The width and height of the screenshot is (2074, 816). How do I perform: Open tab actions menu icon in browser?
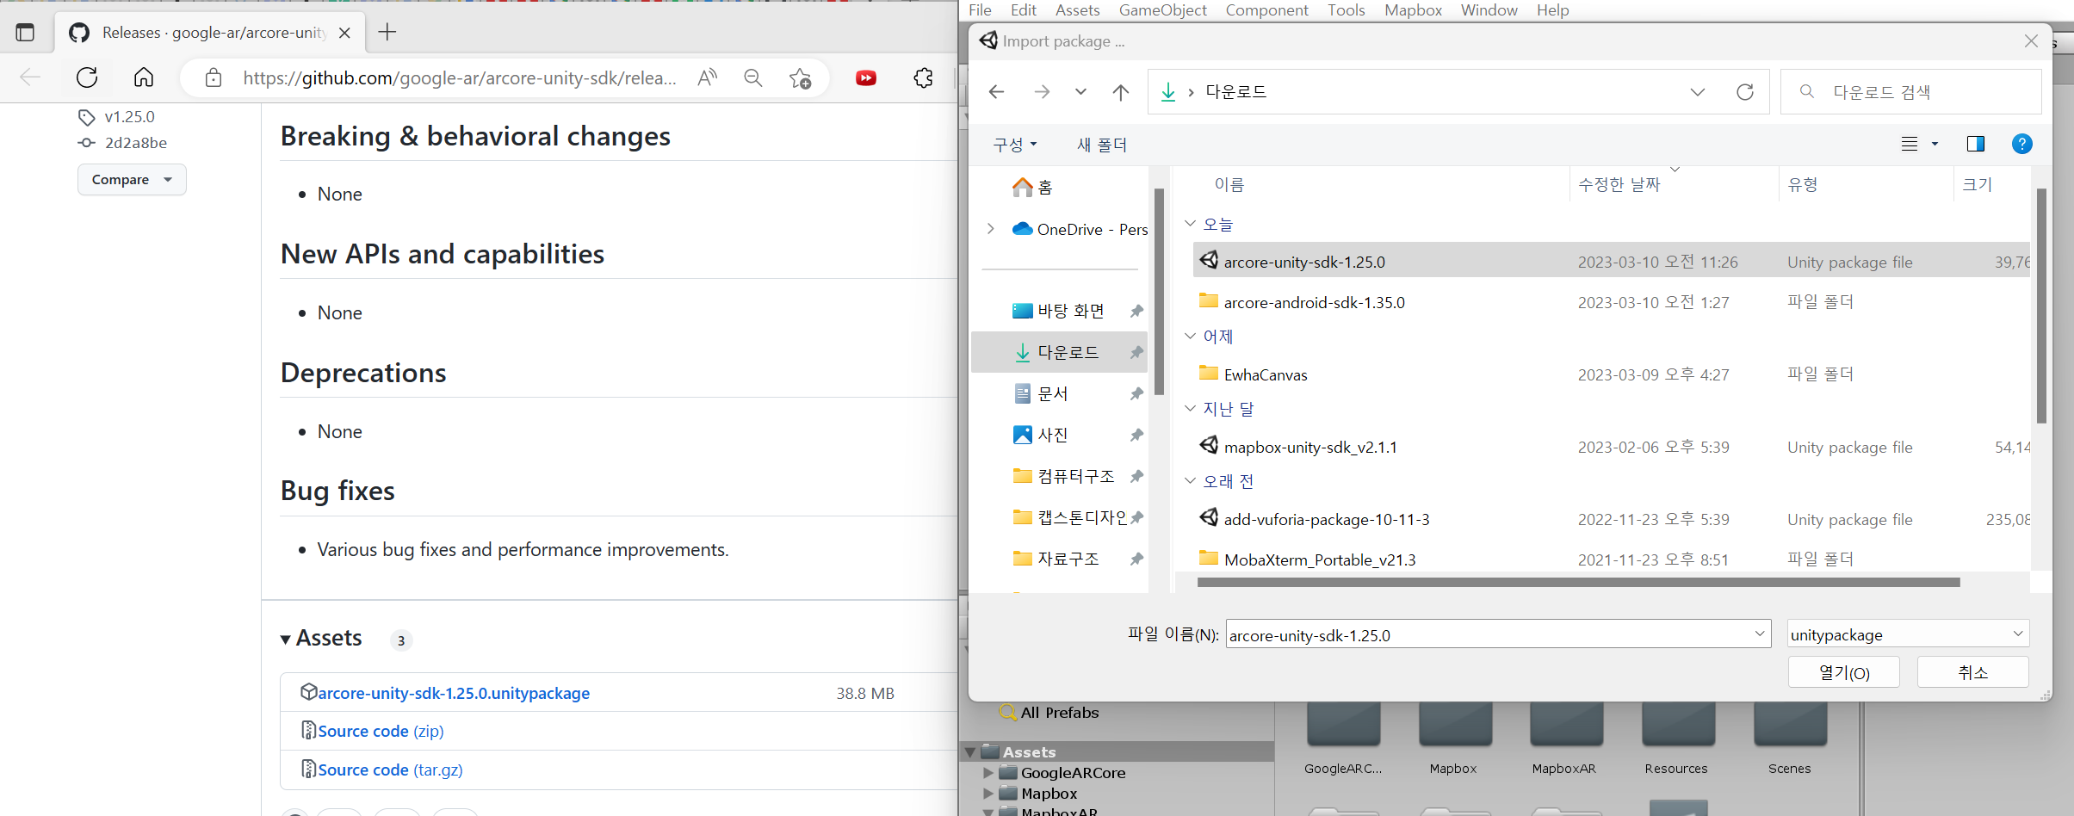click(x=25, y=33)
